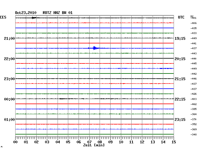The height and width of the screenshot is (150, 198).
Task: Click the DC offset value -406
Action: click(x=193, y=23)
